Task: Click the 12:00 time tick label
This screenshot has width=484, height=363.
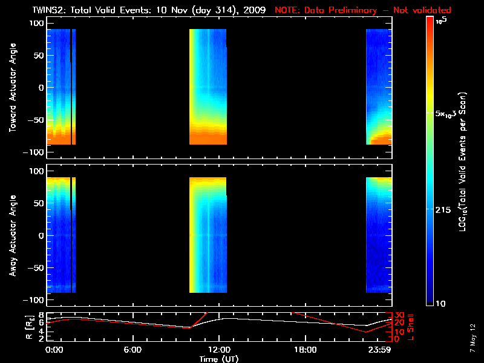Action: pos(218,350)
